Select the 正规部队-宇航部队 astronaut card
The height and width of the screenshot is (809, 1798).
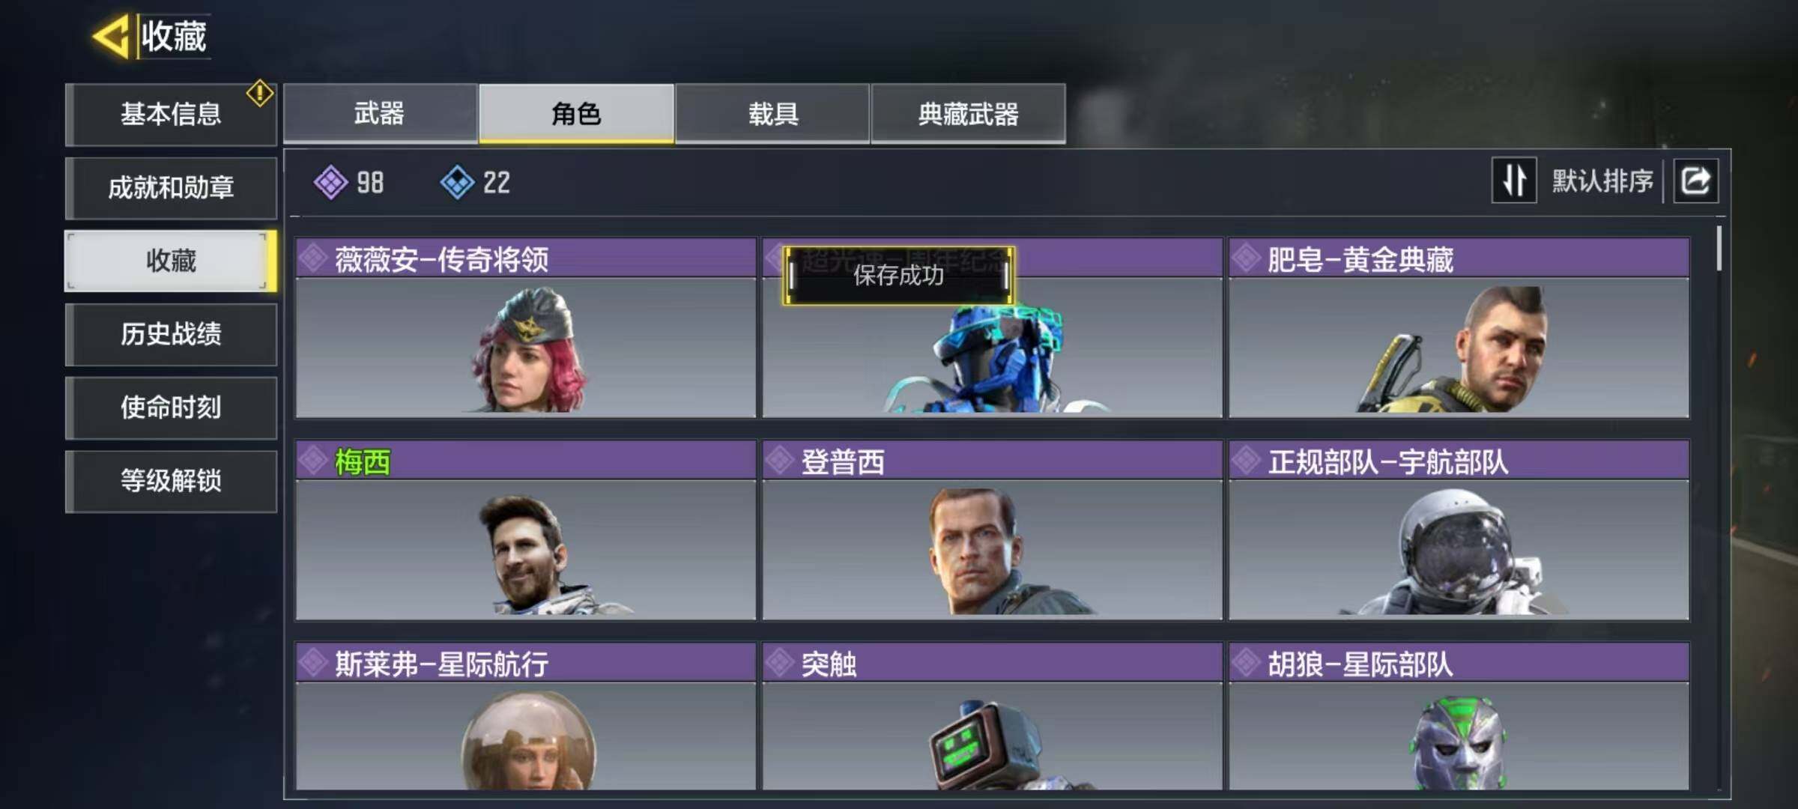(x=1459, y=530)
